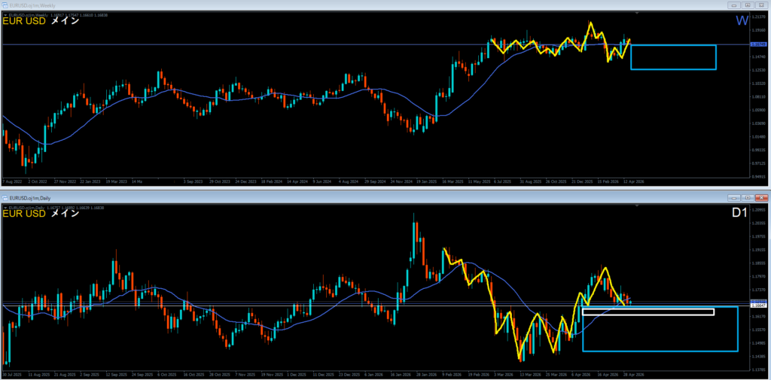Screen dimensions: 771x380
Task: Click the 16 Mar 2025 date on Weekly timeline
Action: (453, 181)
